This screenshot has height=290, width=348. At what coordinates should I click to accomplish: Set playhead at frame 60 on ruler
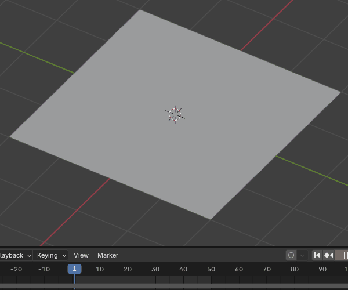(239, 269)
